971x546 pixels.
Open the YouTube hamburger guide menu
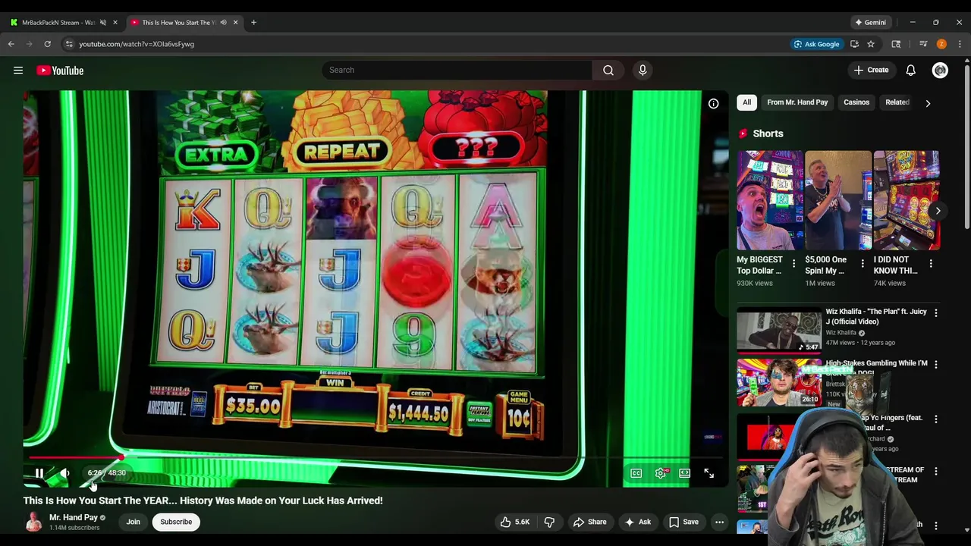click(18, 71)
